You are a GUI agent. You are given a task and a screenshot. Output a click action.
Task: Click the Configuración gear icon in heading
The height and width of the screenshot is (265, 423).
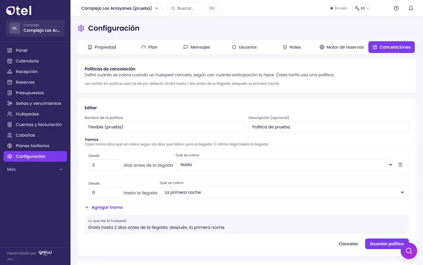(x=81, y=29)
